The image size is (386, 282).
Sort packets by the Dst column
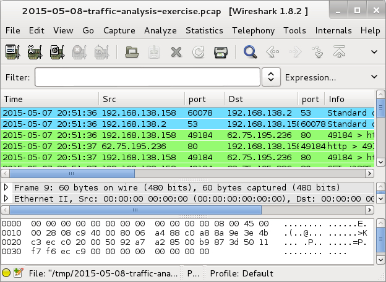[261, 99]
